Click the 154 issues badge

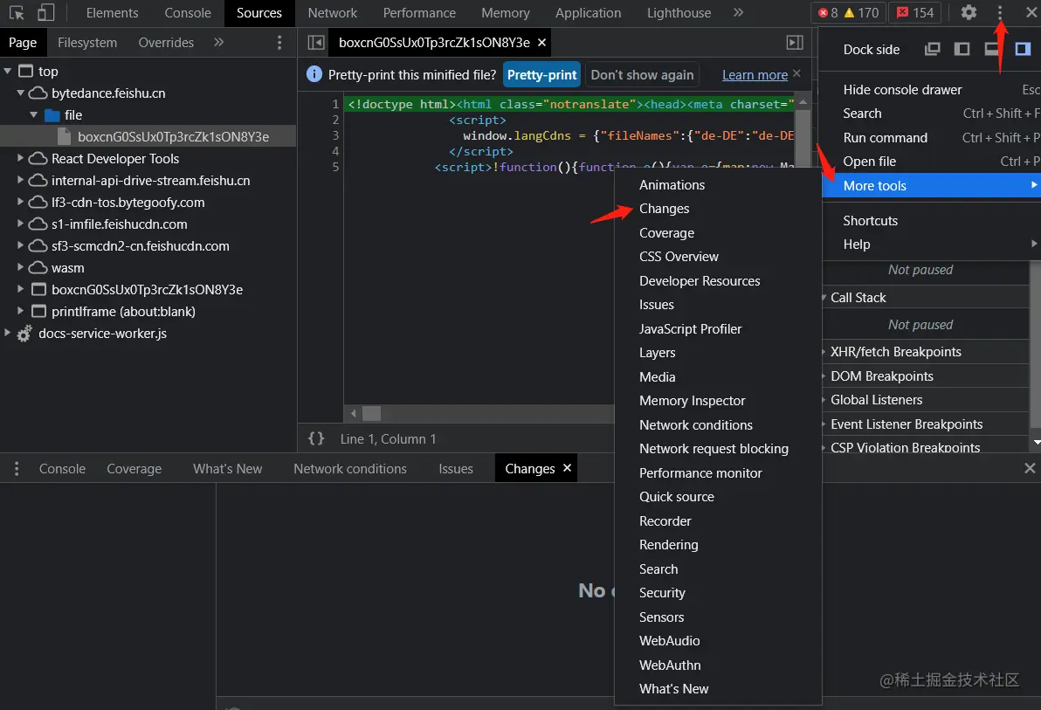click(915, 12)
